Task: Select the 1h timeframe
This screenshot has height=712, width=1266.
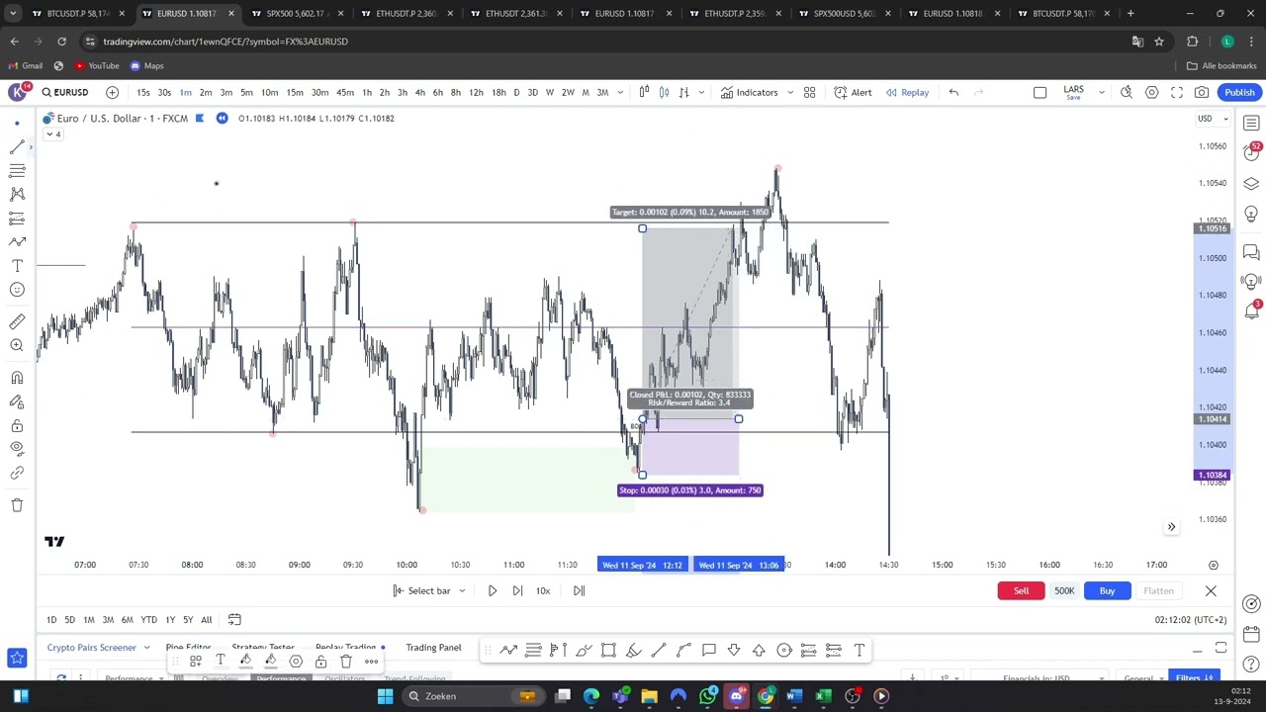Action: coord(366,92)
